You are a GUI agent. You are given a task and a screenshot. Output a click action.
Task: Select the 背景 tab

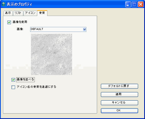[x=42, y=13]
